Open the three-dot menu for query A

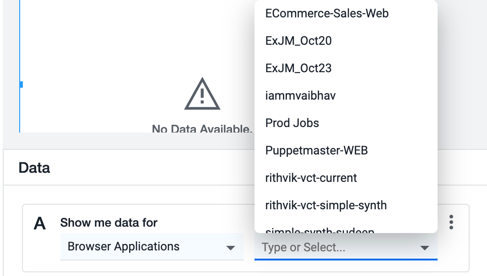click(451, 223)
